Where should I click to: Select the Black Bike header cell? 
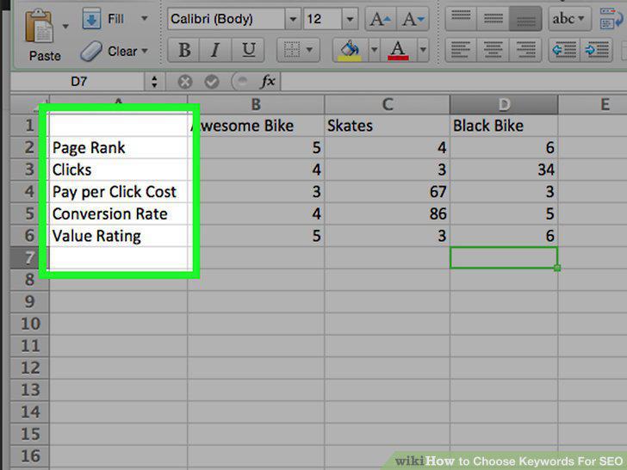point(504,126)
